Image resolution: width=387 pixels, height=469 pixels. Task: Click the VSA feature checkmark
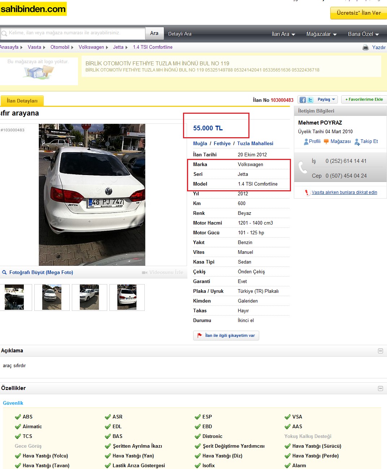pos(287,417)
